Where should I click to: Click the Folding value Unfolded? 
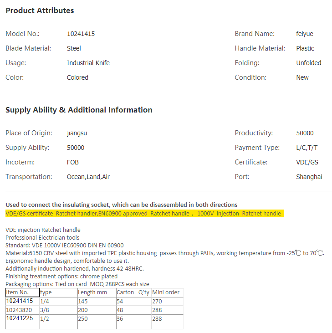point(308,63)
